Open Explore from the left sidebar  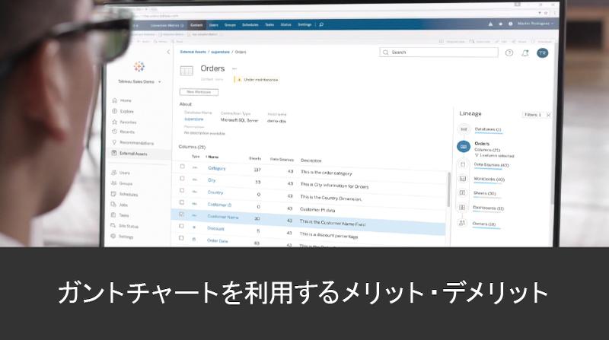[113, 111]
